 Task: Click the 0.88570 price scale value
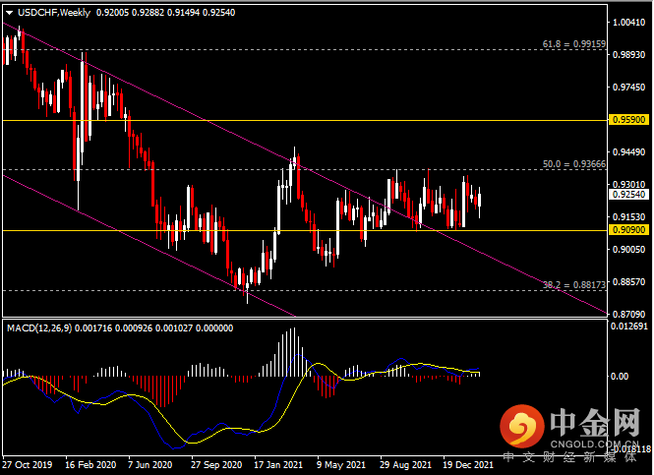pos(628,282)
